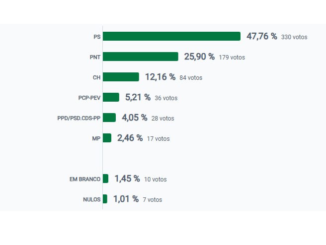Click the MP party bar

click(x=107, y=138)
